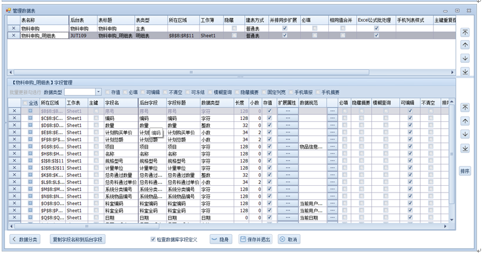Toggle batch 可冻结 checkbox
Image resolution: width=489 pixels, height=260 pixels.
click(x=188, y=92)
